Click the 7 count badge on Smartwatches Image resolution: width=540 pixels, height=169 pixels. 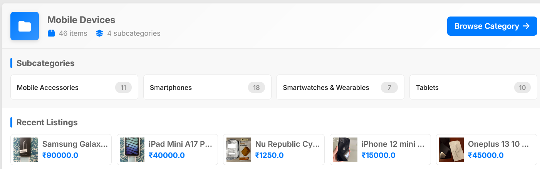point(389,88)
